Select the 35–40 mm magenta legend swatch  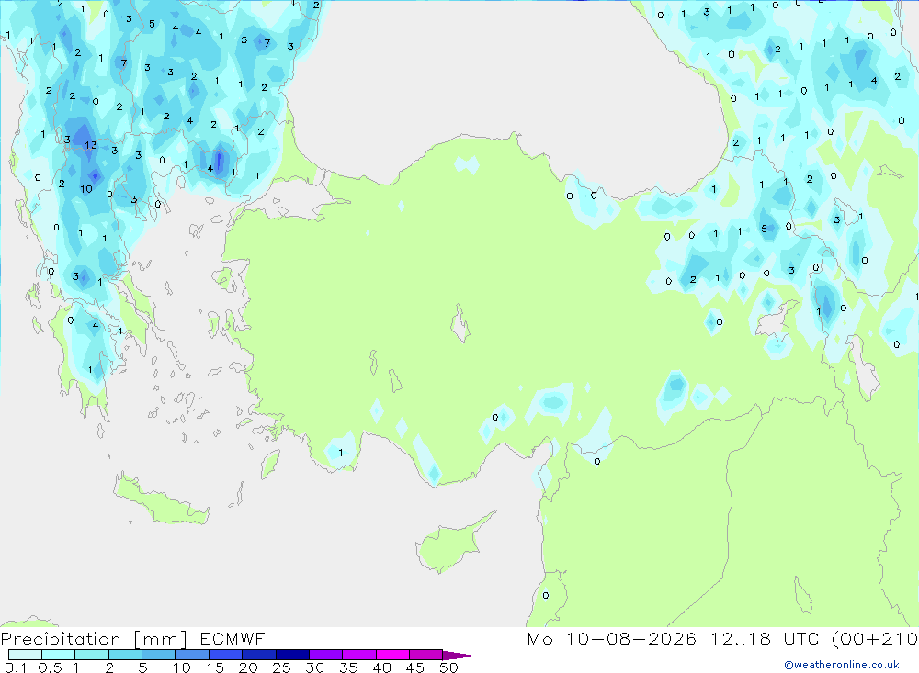click(x=359, y=655)
